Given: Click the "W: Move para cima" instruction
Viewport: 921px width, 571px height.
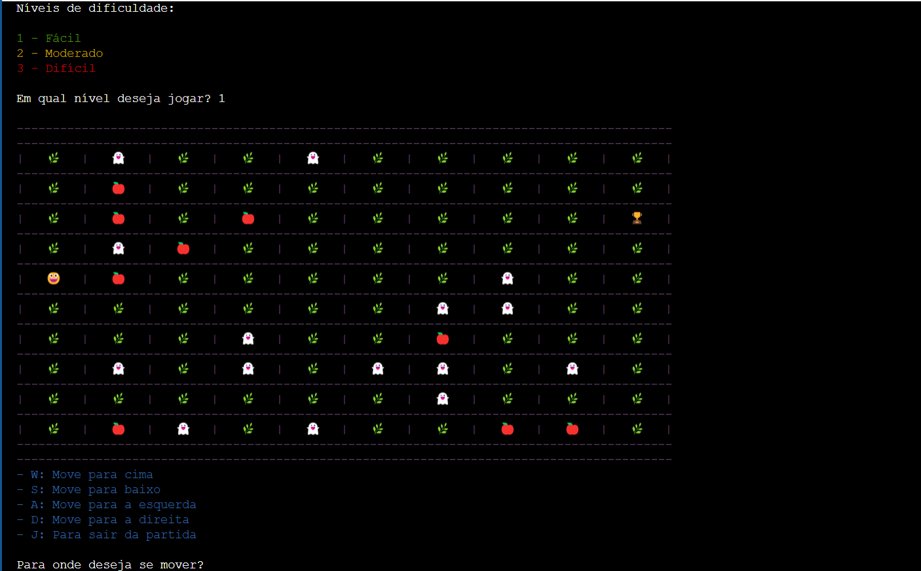Looking at the screenshot, I should pyautogui.click(x=91, y=475).
